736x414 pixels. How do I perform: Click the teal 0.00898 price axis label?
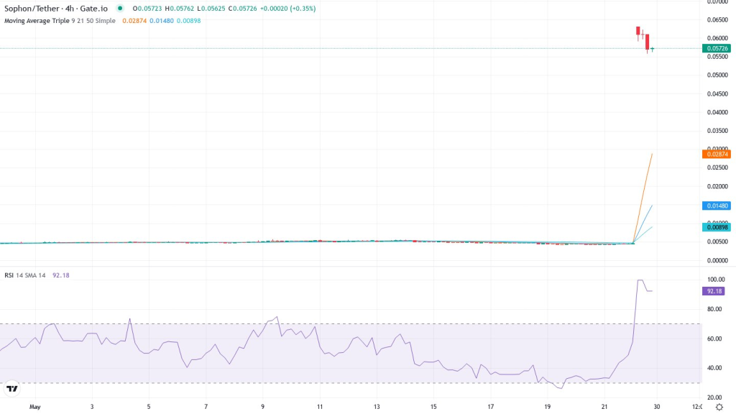coord(717,227)
